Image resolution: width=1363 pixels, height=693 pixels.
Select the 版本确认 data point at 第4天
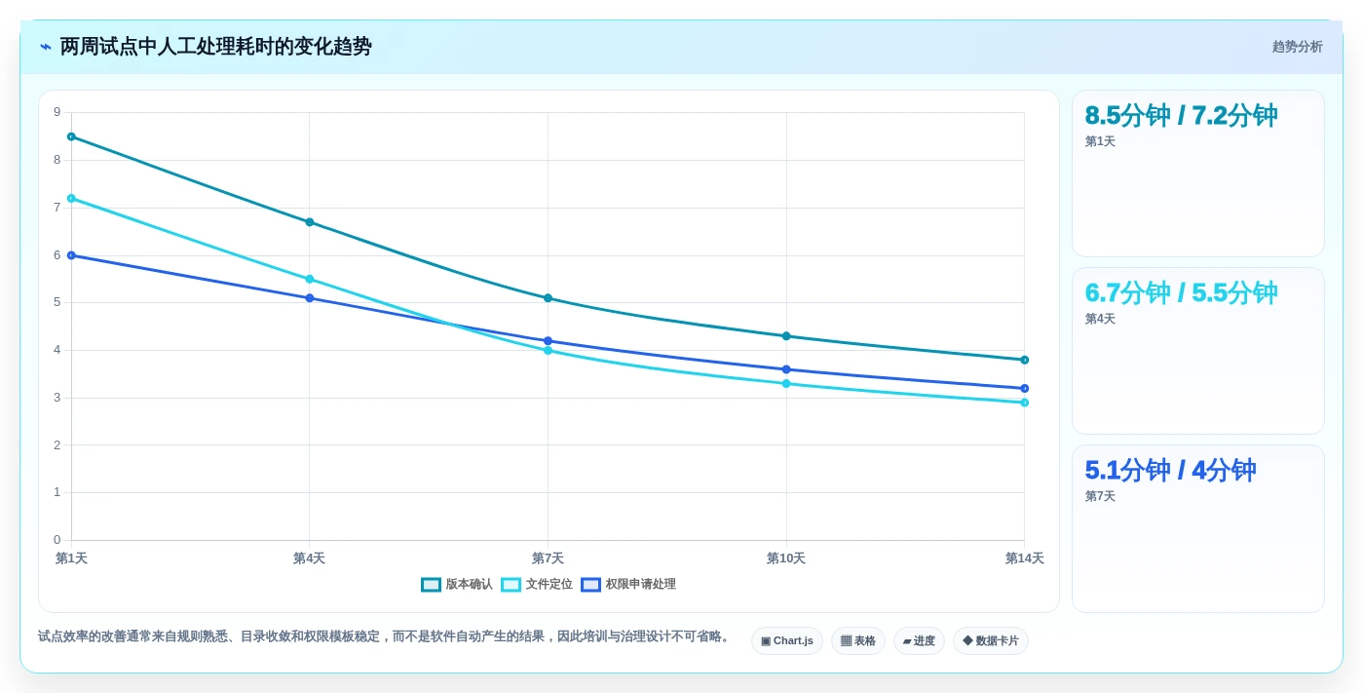(x=310, y=222)
